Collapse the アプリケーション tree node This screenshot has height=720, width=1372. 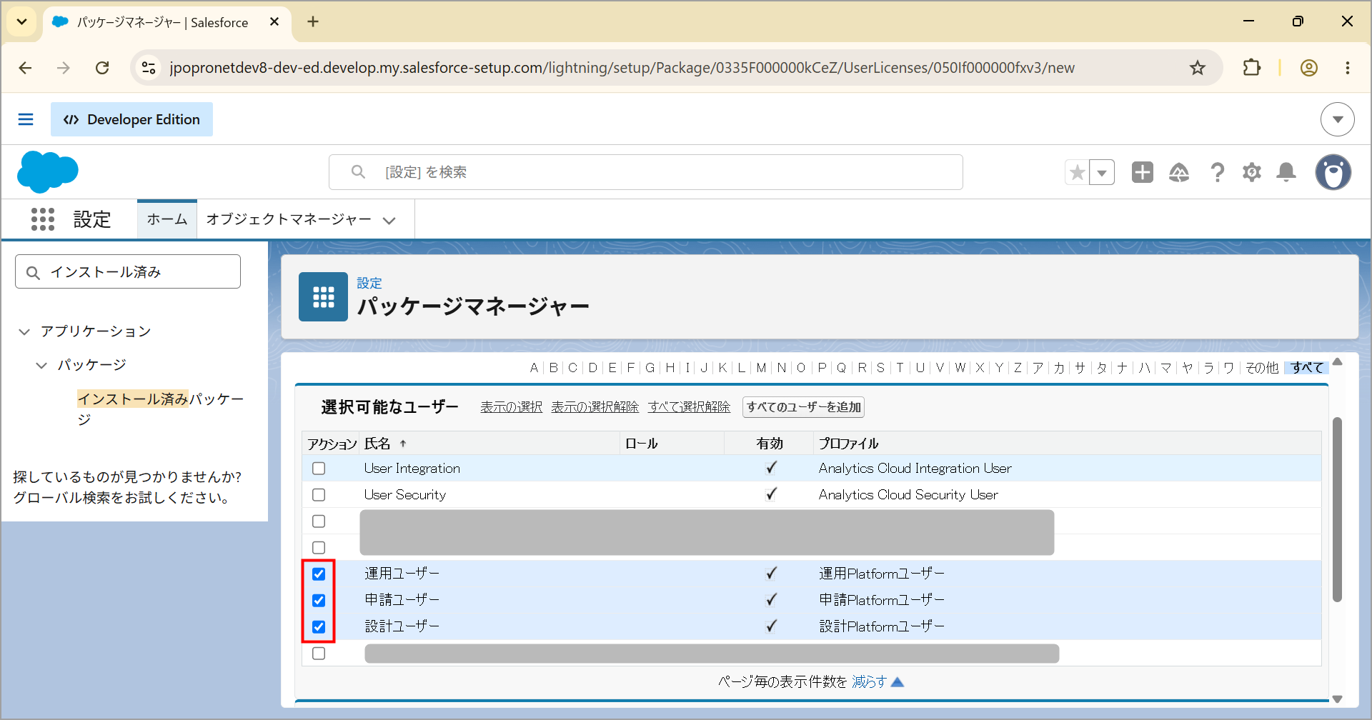click(24, 331)
